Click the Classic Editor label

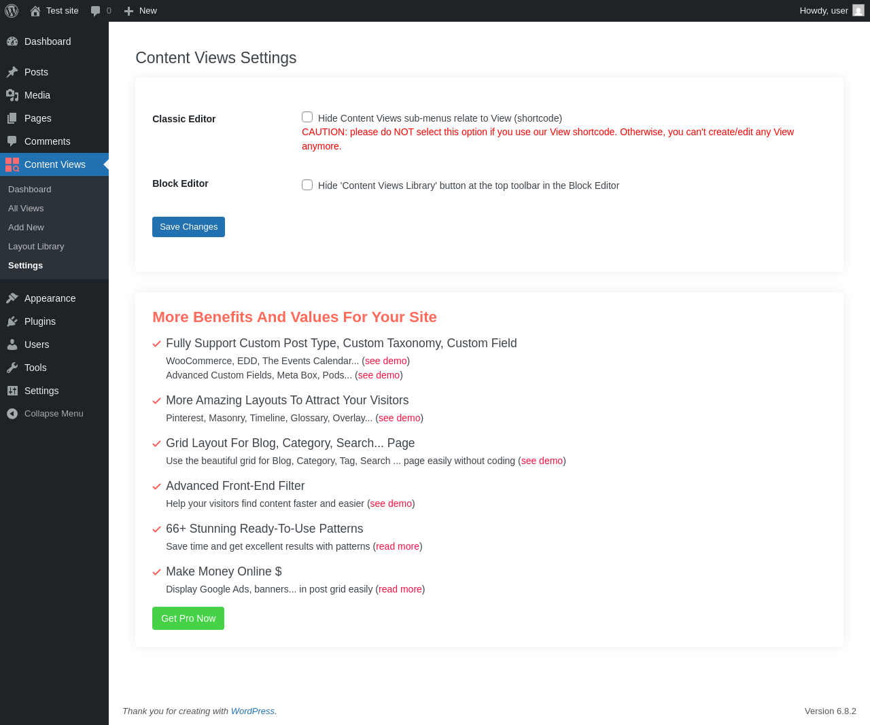184,119
